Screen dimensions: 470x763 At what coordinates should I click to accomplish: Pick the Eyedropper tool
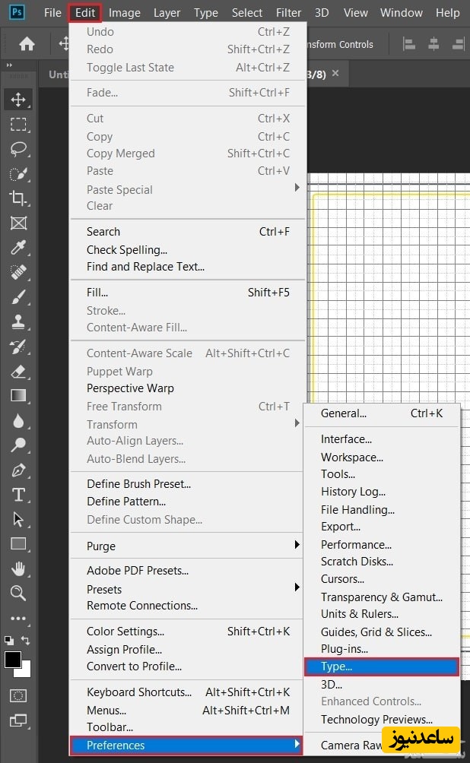tap(18, 248)
